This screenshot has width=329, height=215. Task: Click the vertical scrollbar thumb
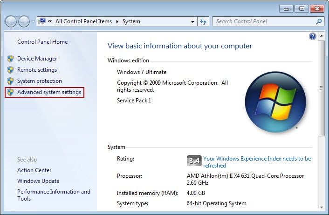321,88
